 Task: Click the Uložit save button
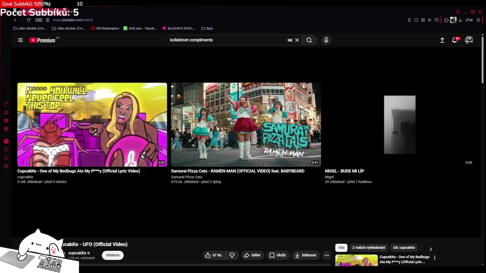278,255
